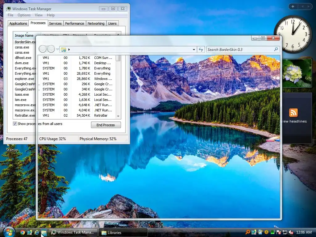This screenshot has width=316, height=237.
Task: Select the dllhost.exe process
Action: (x=23, y=58)
